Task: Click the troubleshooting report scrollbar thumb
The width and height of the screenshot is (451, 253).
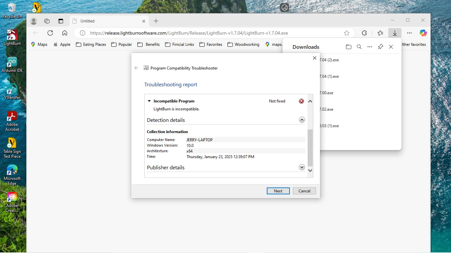Action: tap(310, 148)
